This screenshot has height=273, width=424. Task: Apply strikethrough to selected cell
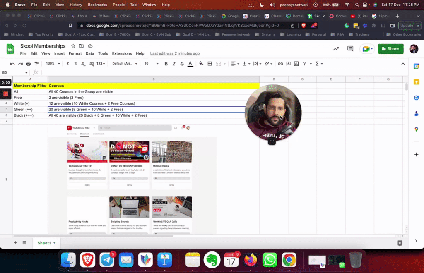click(x=181, y=63)
